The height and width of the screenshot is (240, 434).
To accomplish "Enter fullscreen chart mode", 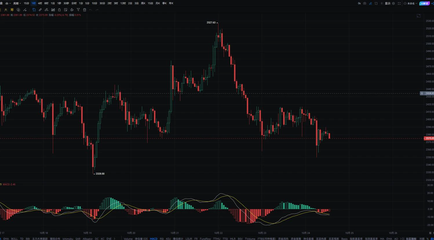I will [399, 3].
